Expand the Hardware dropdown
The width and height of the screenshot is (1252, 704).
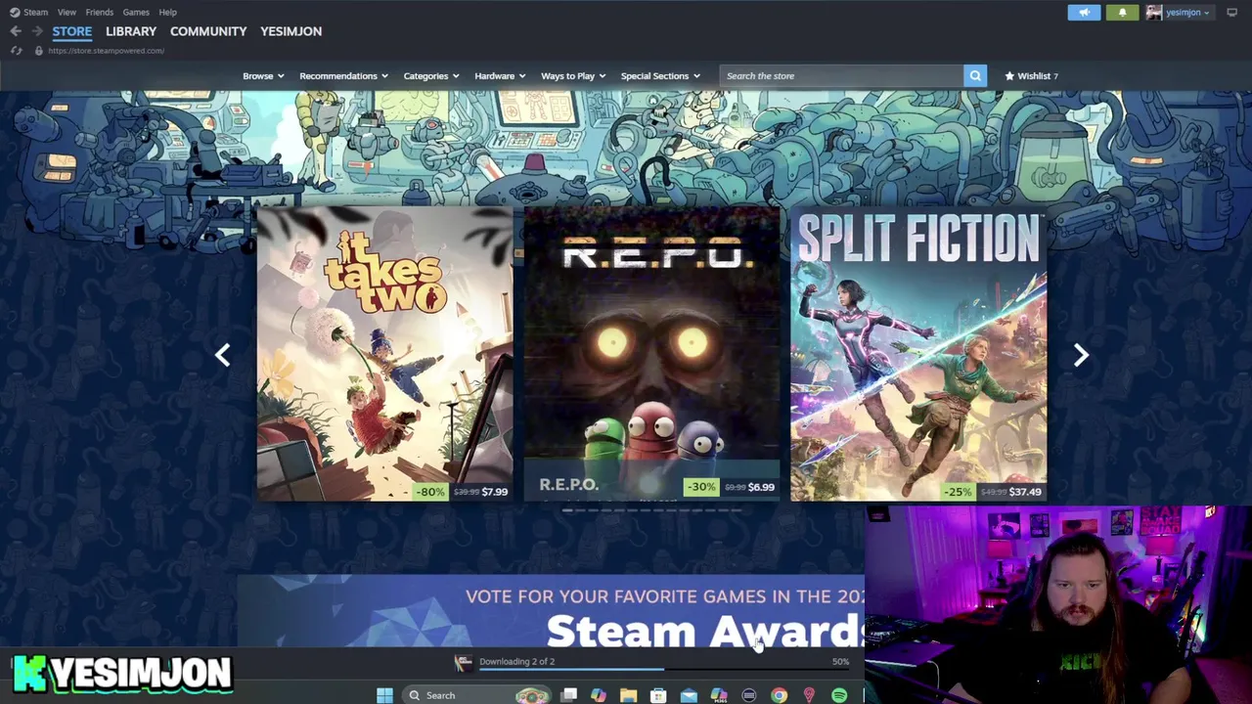tap(500, 76)
